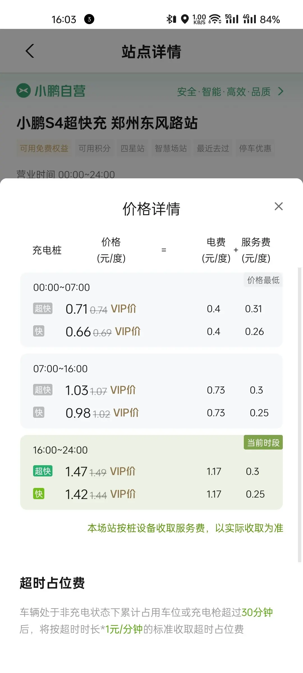Viewport: 303px width, 673px height.
Task: Tap the back arrow in header
Action: tap(30, 51)
